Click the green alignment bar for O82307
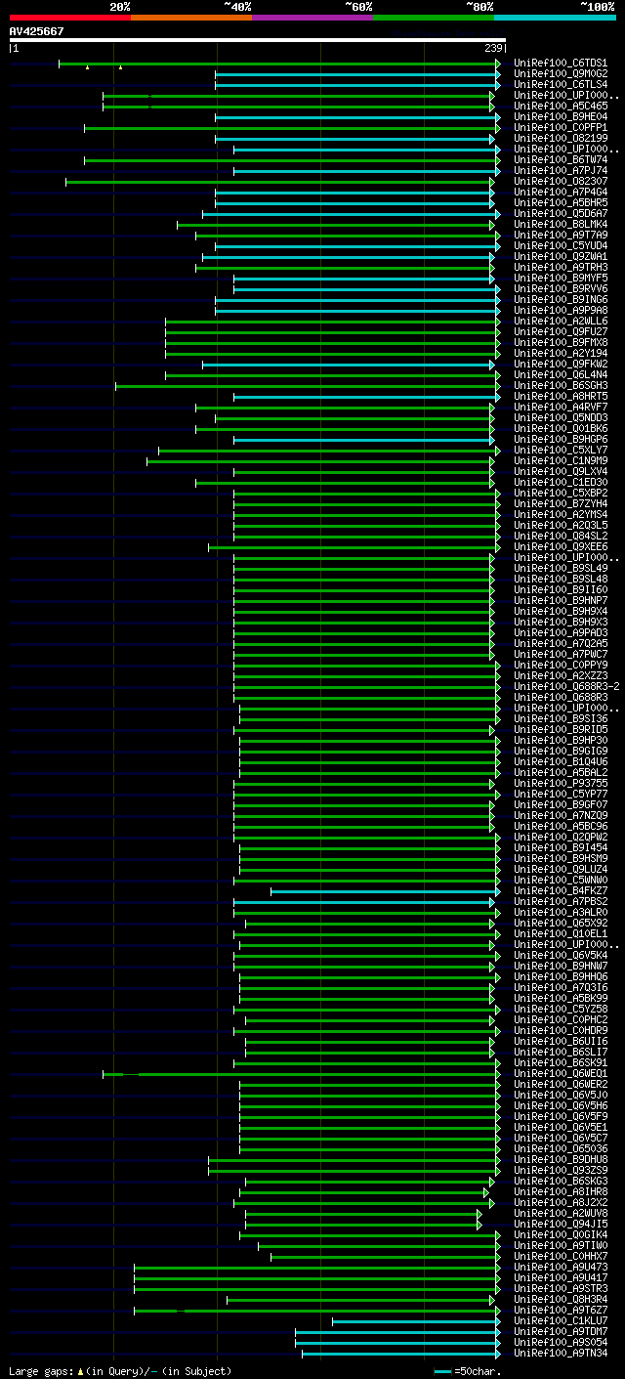Screen dimensions: 625x1379 (279, 181)
